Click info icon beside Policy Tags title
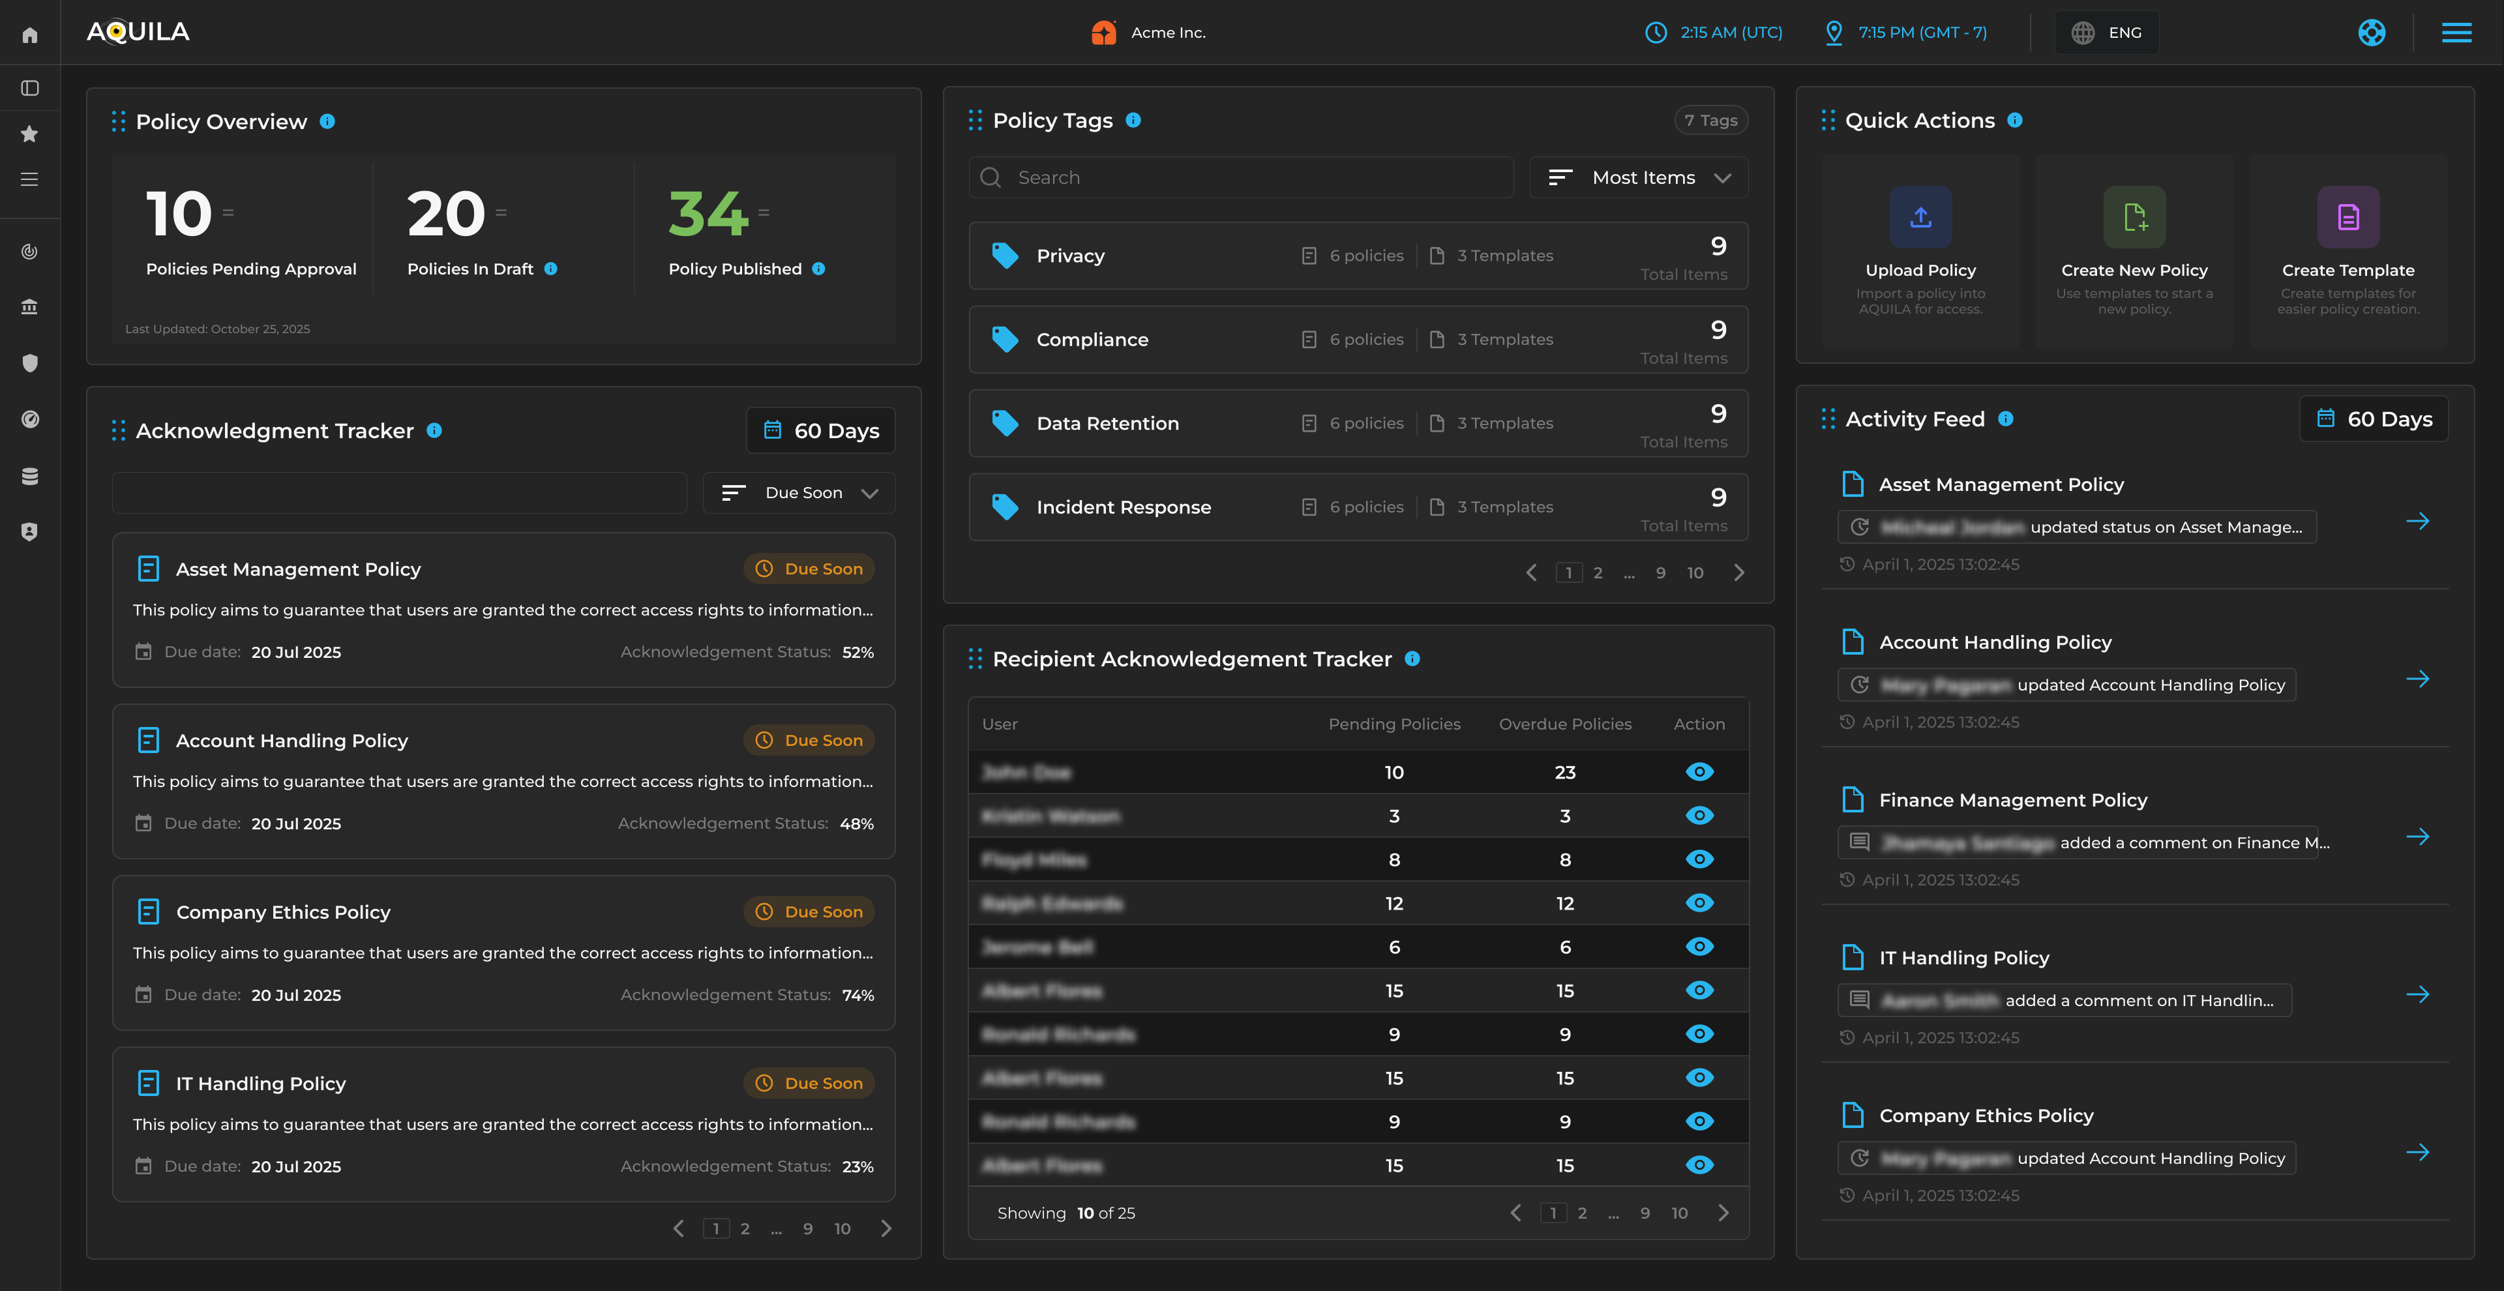 pos(1133,121)
